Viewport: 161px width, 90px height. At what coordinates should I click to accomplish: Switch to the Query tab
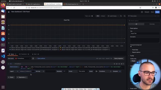pos(13,54)
